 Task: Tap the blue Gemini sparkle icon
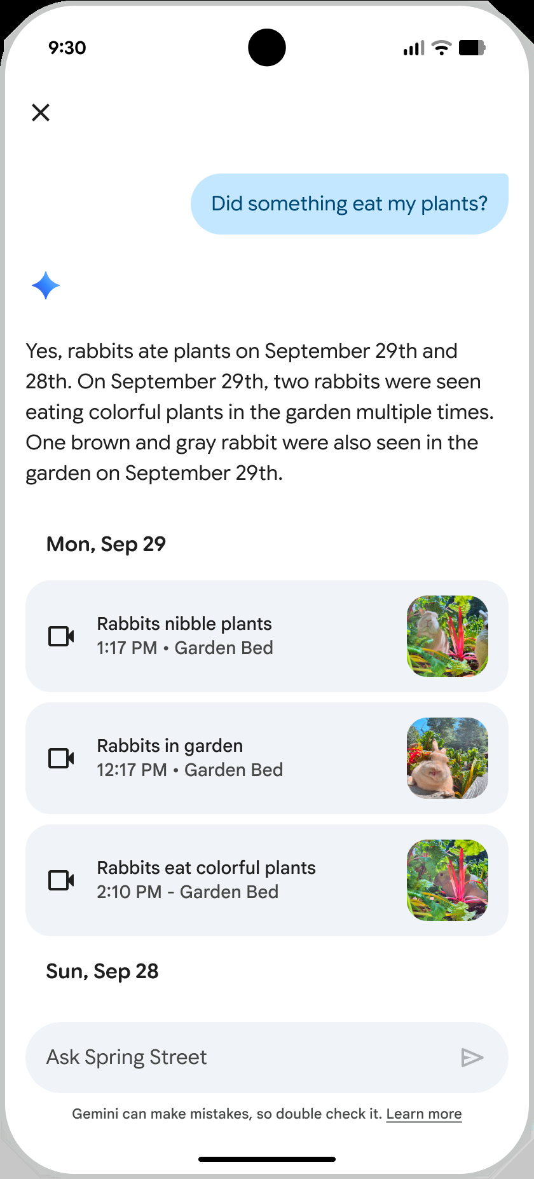(46, 285)
